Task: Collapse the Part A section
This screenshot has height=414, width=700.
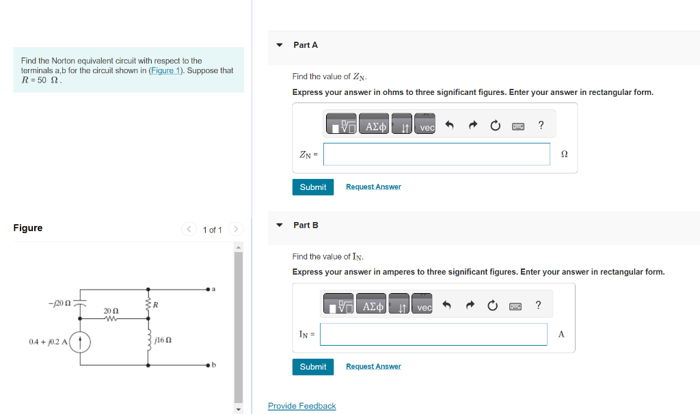Action: pyautogui.click(x=278, y=44)
